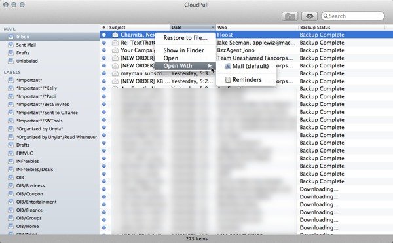Select Drafts under MAIL section
Viewport: 393px width, 243px height.
50,53
